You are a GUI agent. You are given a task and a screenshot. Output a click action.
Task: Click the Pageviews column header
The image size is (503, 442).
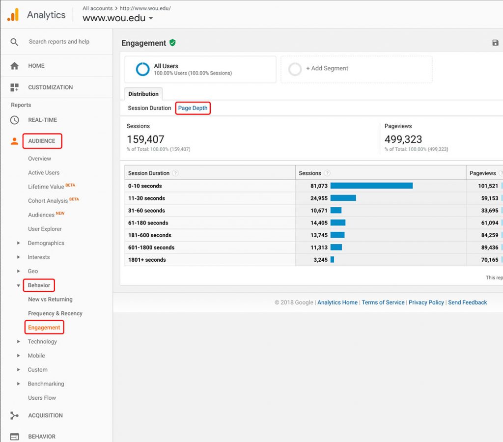[483, 173]
